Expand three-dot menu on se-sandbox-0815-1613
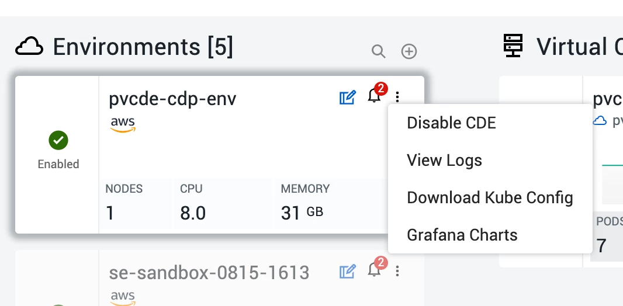The height and width of the screenshot is (306, 623). point(397,271)
